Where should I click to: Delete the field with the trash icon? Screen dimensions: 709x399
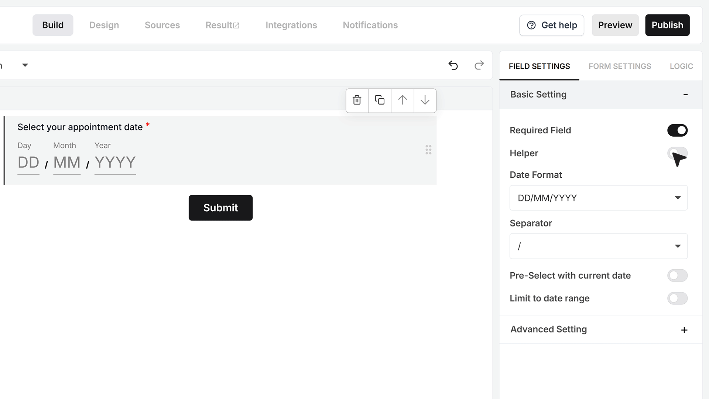tap(357, 100)
